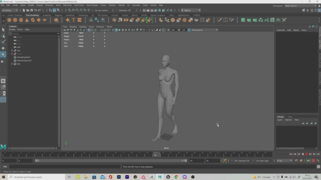Open the Mesh Tools menu
The width and height of the screenshot is (321, 180).
point(79,5)
